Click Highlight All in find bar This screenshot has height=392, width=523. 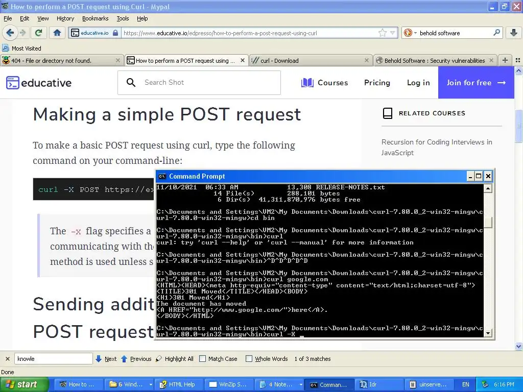175,359
